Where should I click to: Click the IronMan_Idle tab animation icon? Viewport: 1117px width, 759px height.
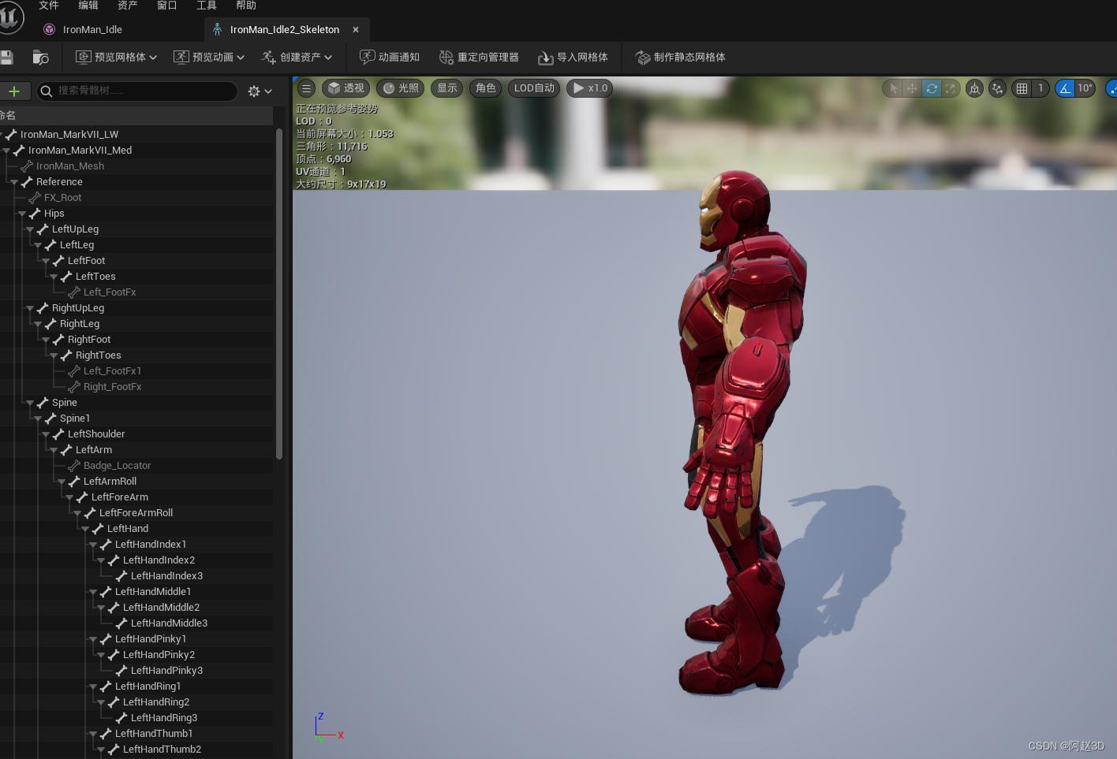coord(49,29)
